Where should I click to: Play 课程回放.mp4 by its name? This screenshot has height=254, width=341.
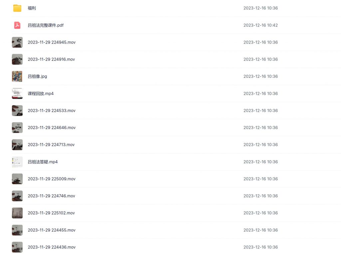click(41, 94)
